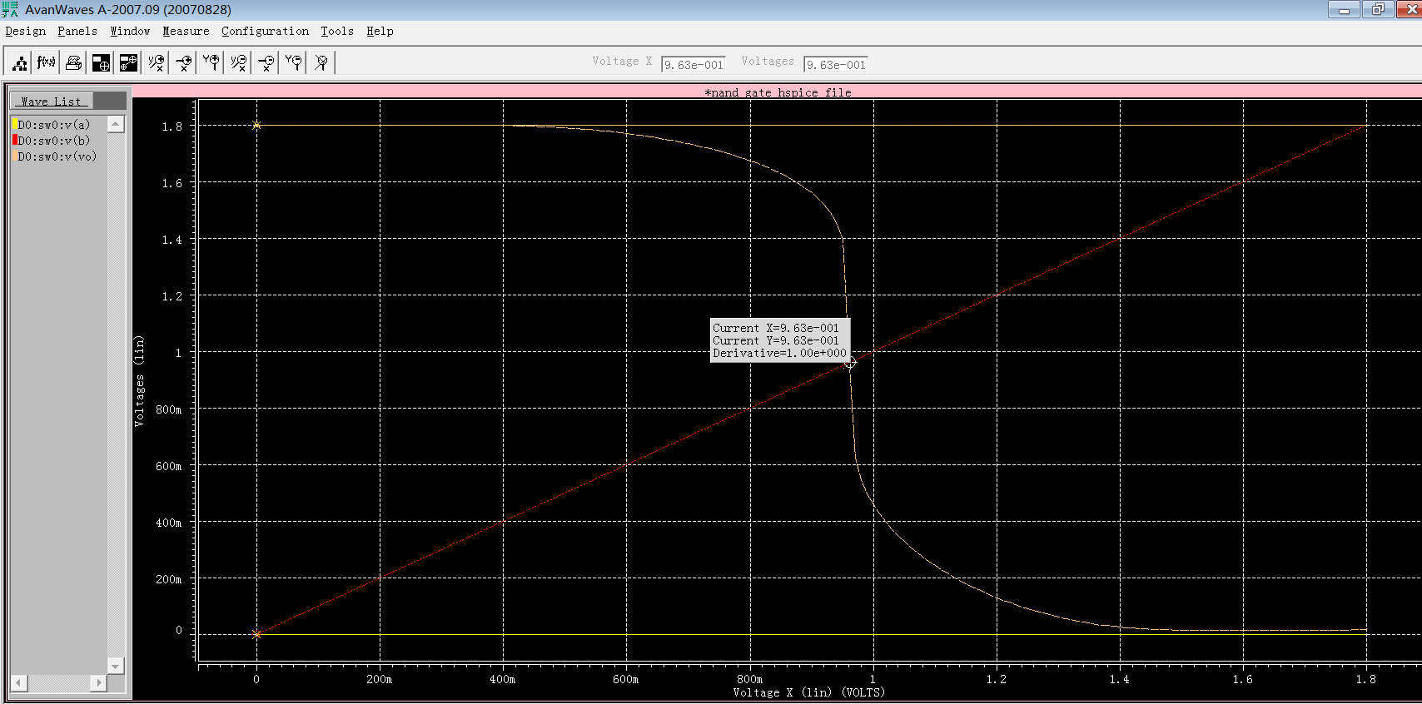The width and height of the screenshot is (1422, 704).
Task: Click the 'Derivative=1.00e+000' readout text
Action: [x=779, y=353]
